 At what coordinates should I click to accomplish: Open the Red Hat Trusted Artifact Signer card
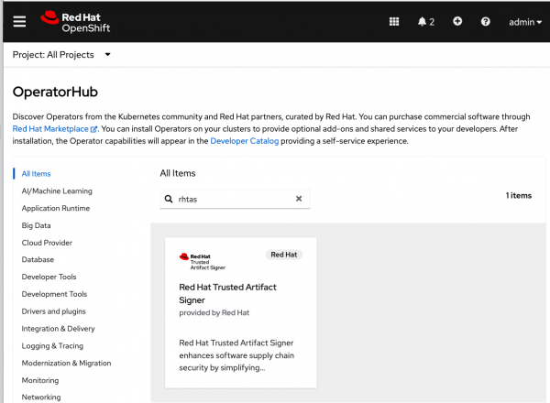pos(240,311)
